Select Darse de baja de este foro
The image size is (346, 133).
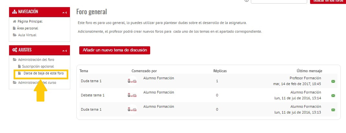coord(43,73)
